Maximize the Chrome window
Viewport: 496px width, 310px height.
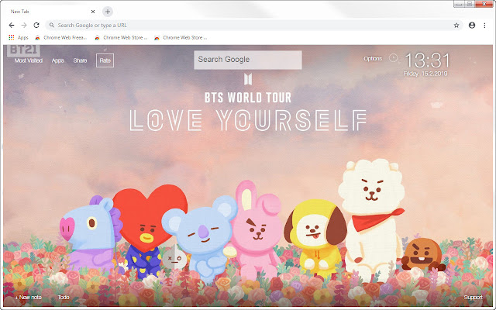(x=470, y=4)
